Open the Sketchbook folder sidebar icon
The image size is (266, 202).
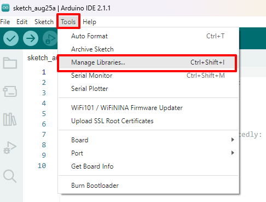point(10,63)
